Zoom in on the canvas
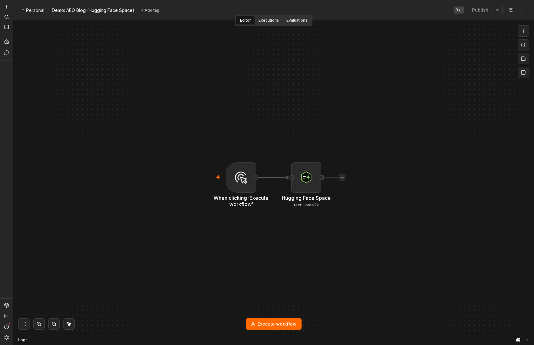The height and width of the screenshot is (345, 534). pos(39,324)
